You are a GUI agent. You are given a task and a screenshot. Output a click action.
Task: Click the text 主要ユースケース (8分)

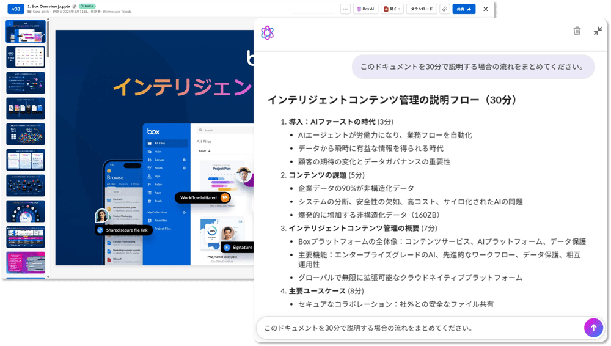coord(326,291)
